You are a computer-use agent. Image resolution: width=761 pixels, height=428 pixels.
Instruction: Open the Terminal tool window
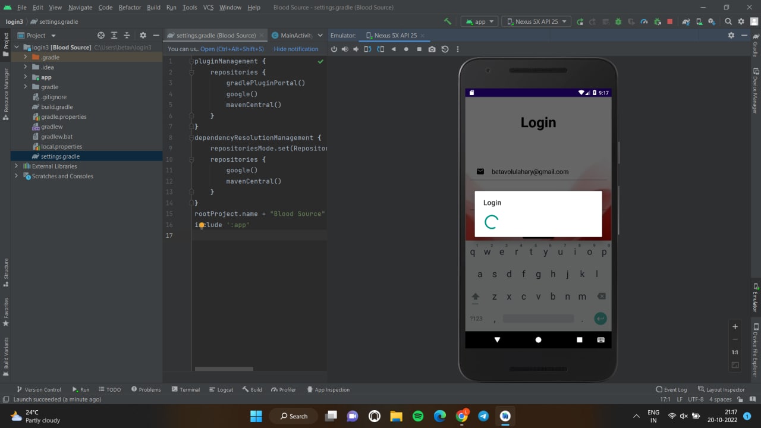(185, 390)
